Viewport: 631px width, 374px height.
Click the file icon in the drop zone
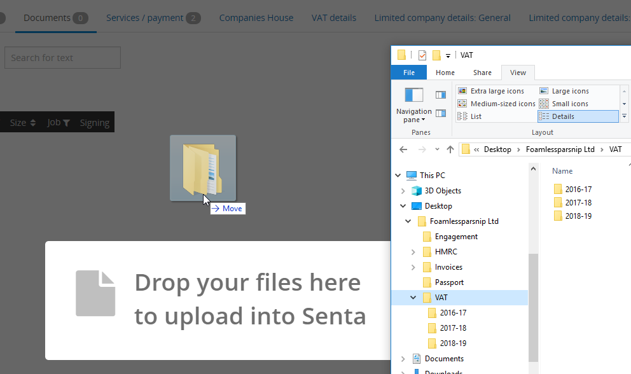[x=95, y=293]
